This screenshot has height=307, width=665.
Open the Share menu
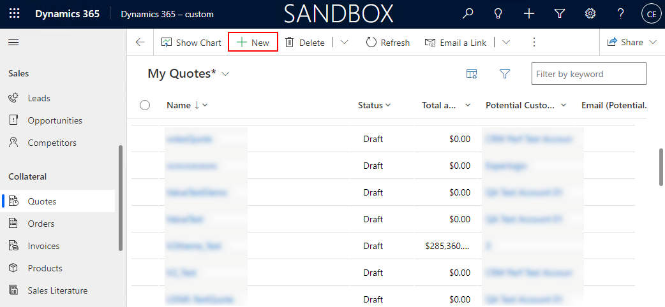pyautogui.click(x=632, y=42)
